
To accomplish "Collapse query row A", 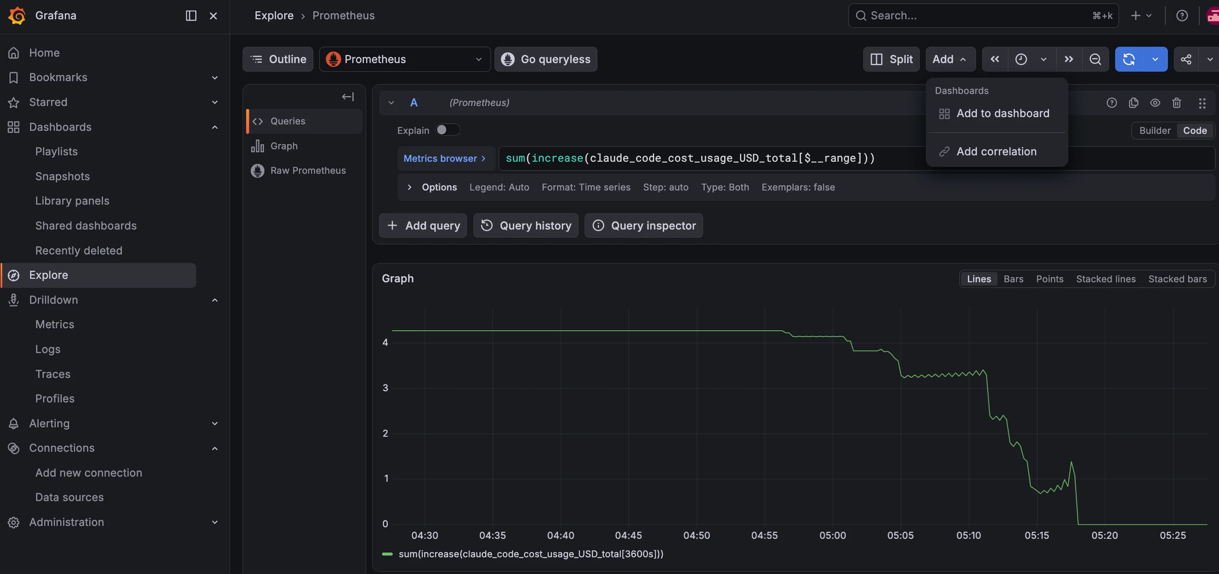I will (391, 103).
